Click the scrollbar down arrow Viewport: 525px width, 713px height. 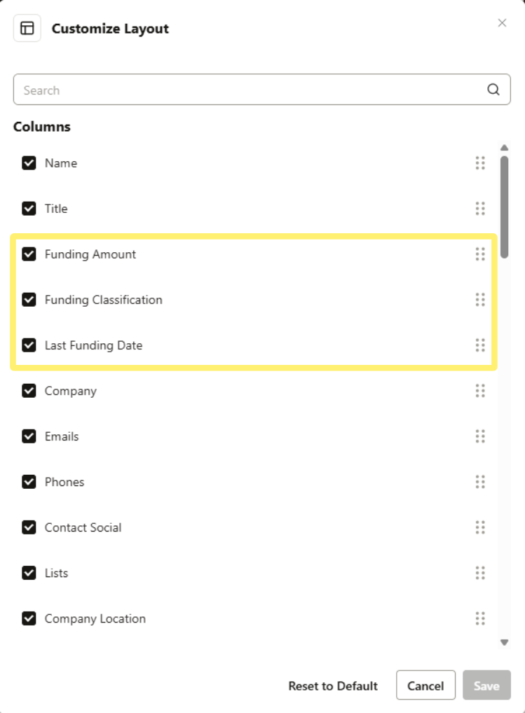pos(504,641)
